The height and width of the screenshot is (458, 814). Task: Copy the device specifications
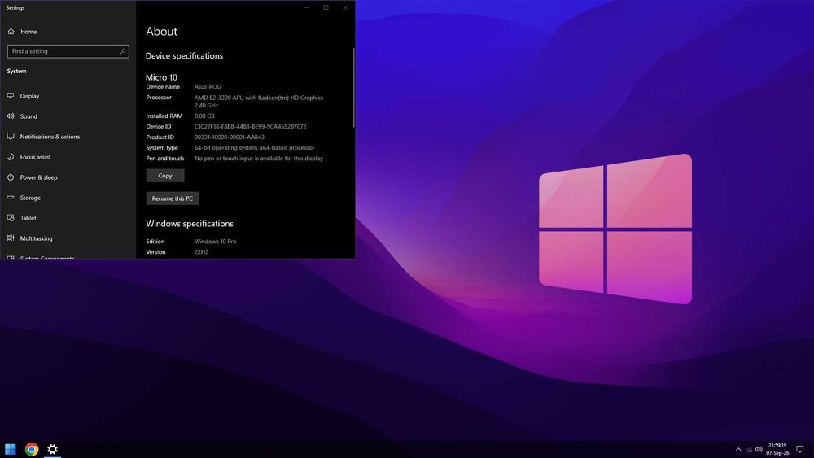[x=165, y=176]
